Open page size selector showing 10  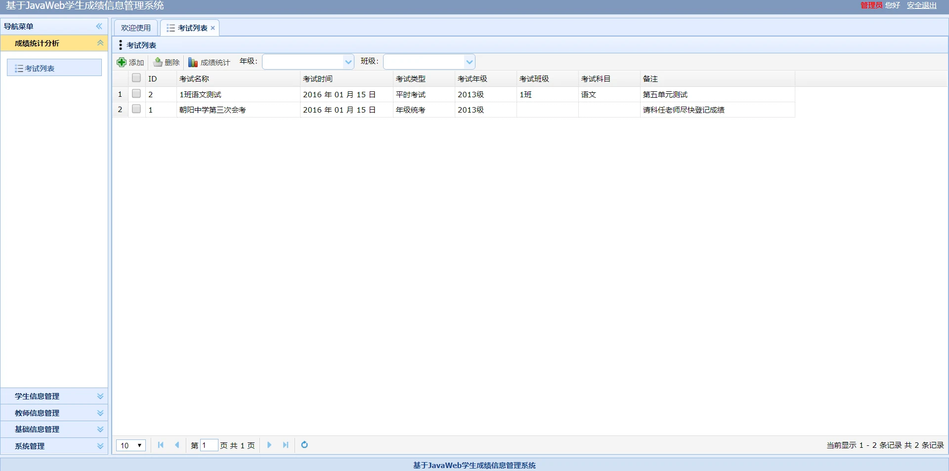click(x=131, y=445)
